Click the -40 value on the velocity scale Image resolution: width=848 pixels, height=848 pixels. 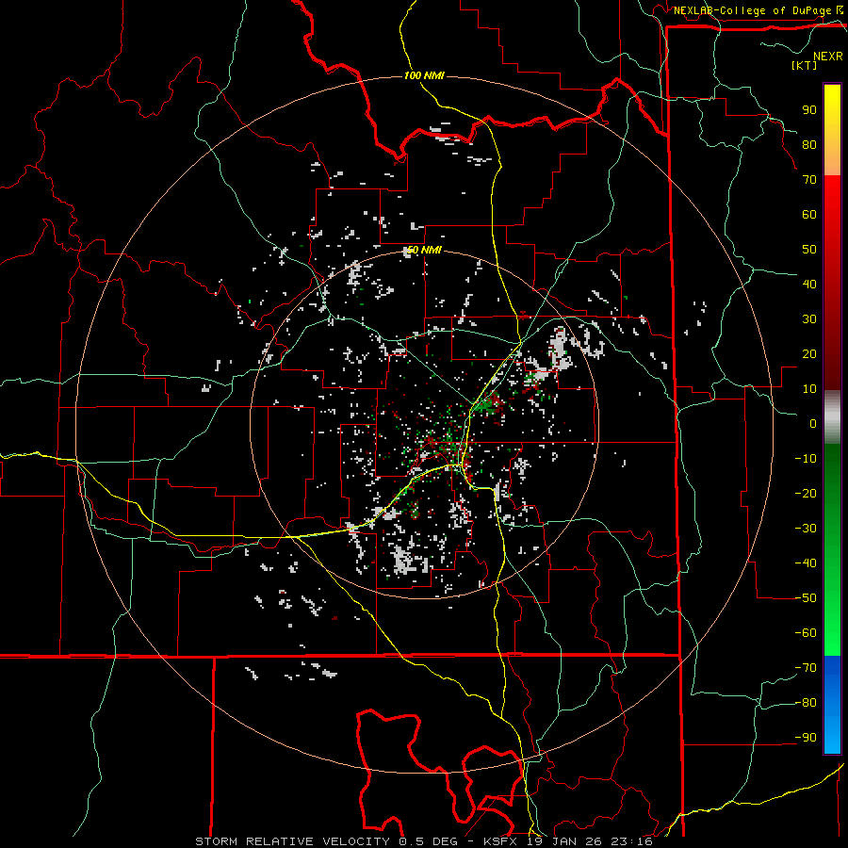(x=806, y=563)
